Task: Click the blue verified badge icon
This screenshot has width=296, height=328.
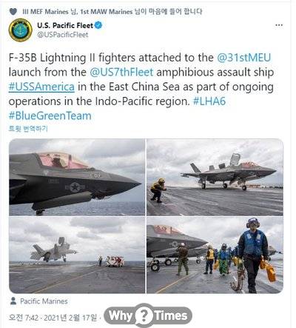Action: 98,25
